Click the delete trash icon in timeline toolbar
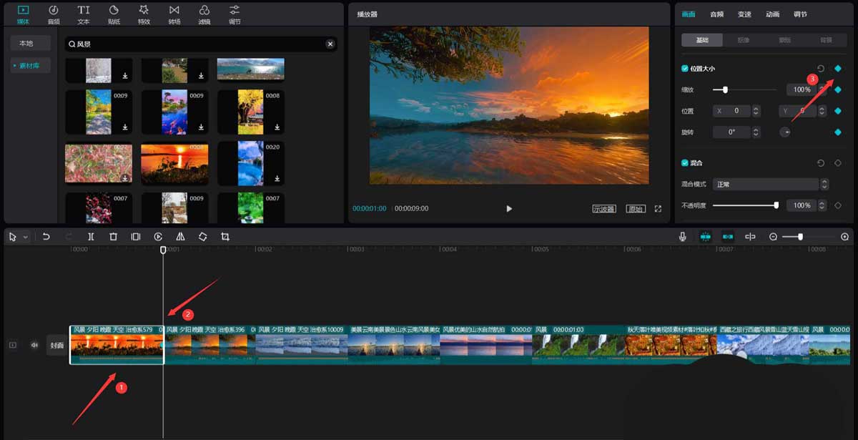The height and width of the screenshot is (440, 858). [x=113, y=237]
